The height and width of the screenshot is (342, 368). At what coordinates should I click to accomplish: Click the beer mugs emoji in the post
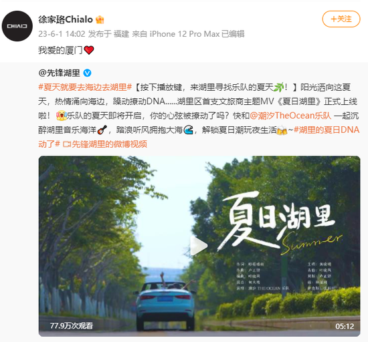tap(282, 130)
